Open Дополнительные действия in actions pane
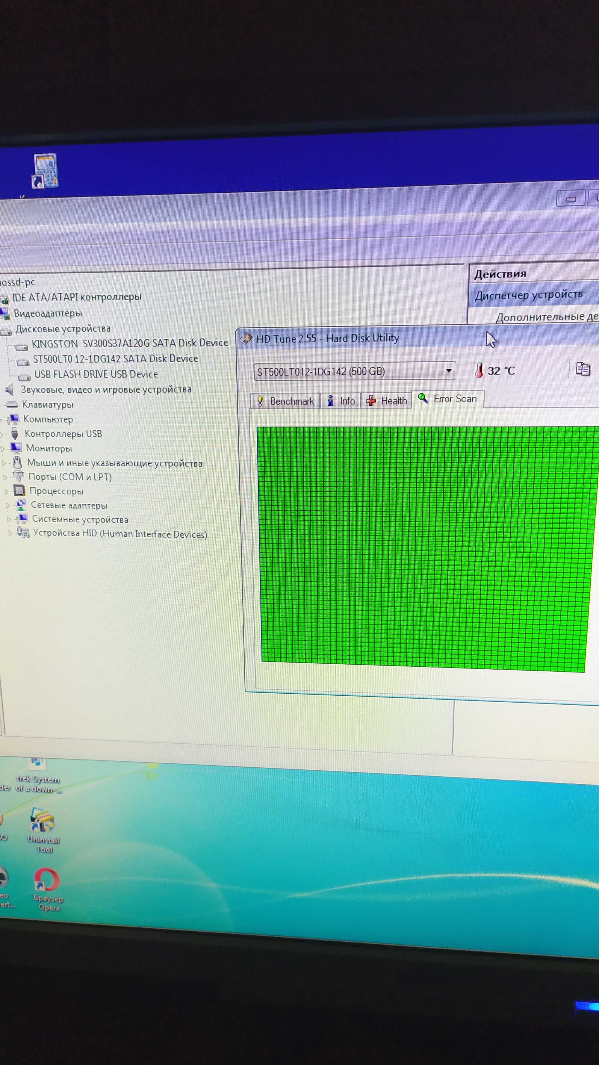 click(x=547, y=317)
